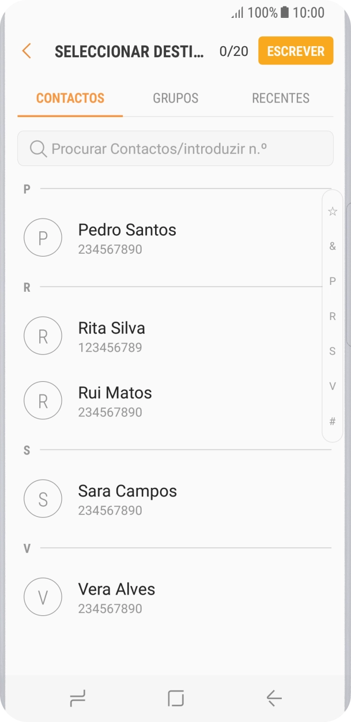Select contact Pedro Santos by name
This screenshot has width=351, height=722.
click(x=127, y=230)
